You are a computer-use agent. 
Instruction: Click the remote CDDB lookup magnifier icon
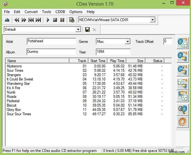(182, 110)
